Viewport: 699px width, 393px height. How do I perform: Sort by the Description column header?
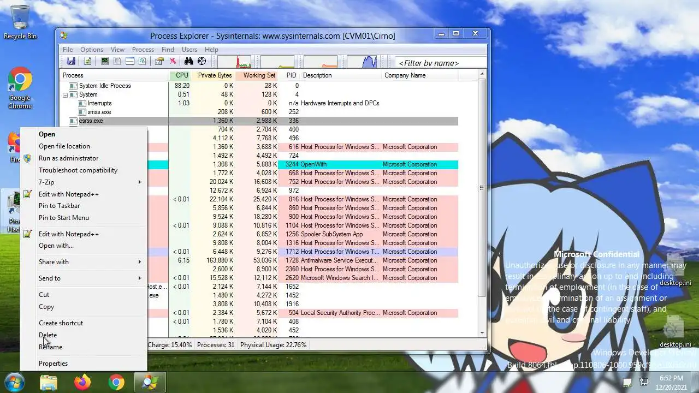pyautogui.click(x=341, y=75)
